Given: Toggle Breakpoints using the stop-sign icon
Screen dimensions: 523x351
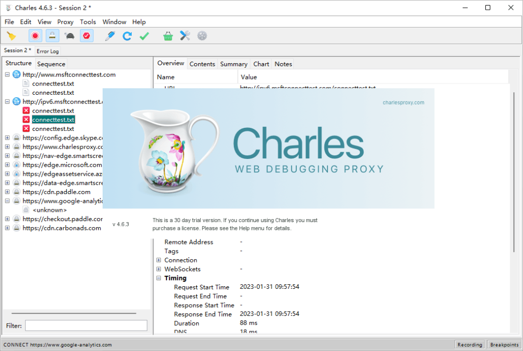Looking at the screenshot, I should pos(86,36).
